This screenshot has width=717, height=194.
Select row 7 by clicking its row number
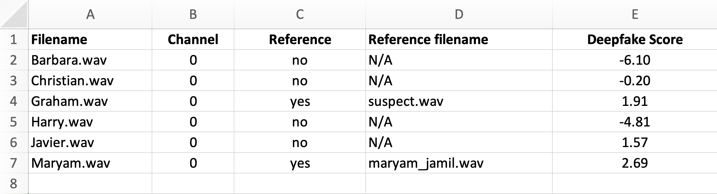pos(13,163)
